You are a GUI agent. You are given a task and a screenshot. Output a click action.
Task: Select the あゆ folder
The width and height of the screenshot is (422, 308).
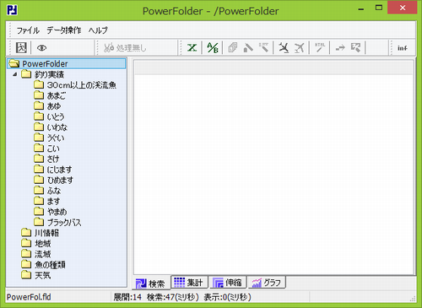54,106
